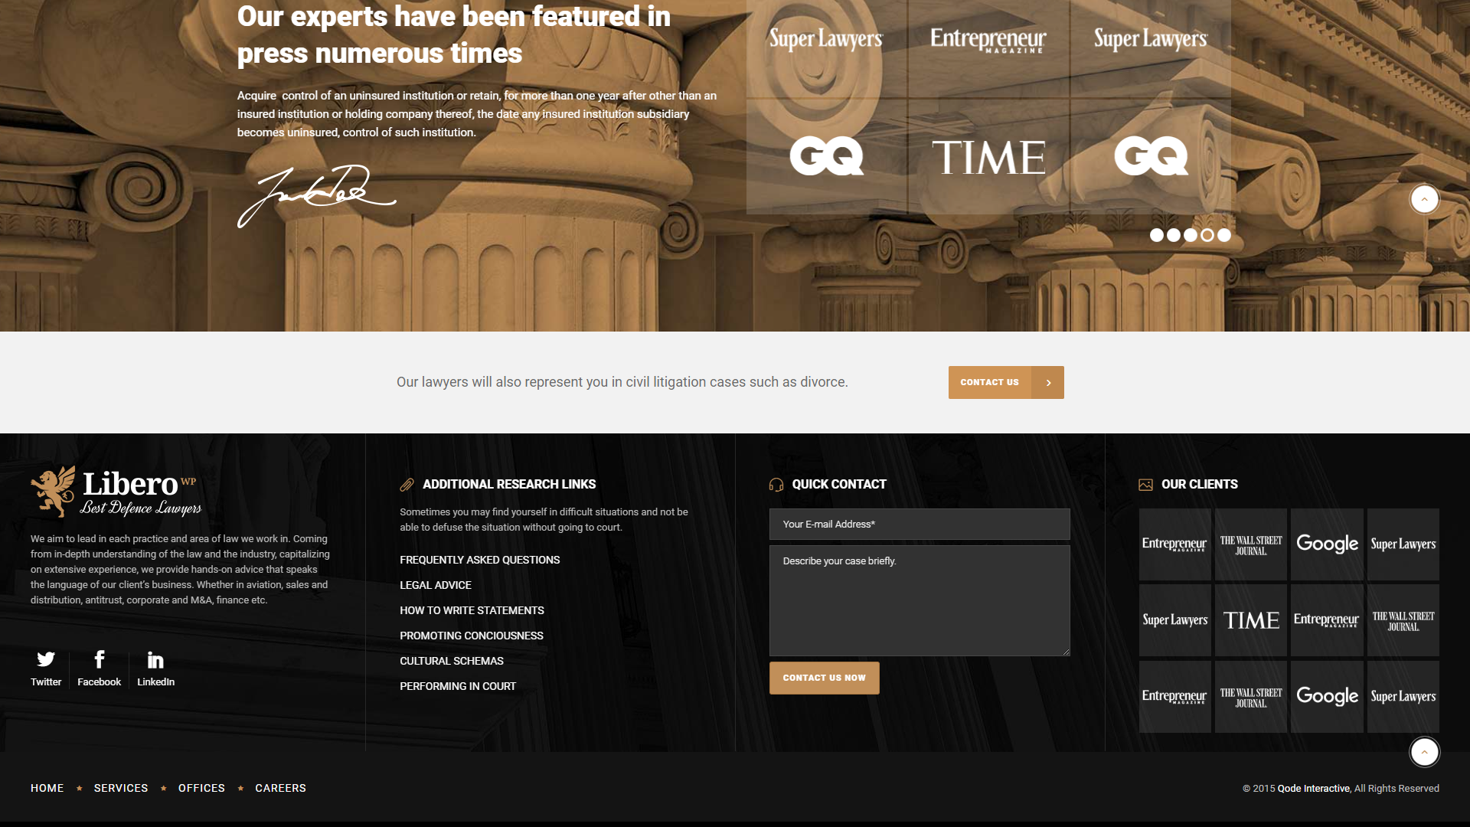
Task: Click the Libero griffin logo
Action: (x=54, y=491)
